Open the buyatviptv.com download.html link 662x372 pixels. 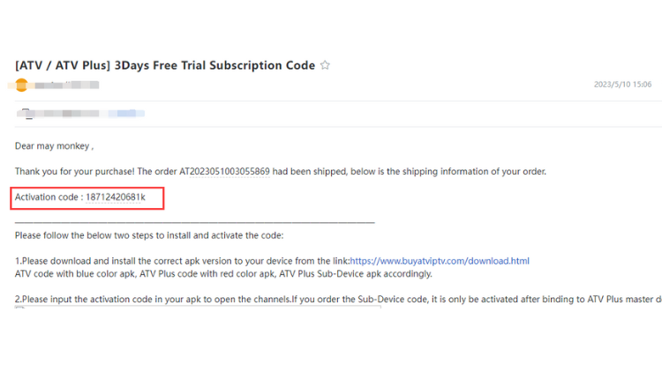pyautogui.click(x=440, y=261)
